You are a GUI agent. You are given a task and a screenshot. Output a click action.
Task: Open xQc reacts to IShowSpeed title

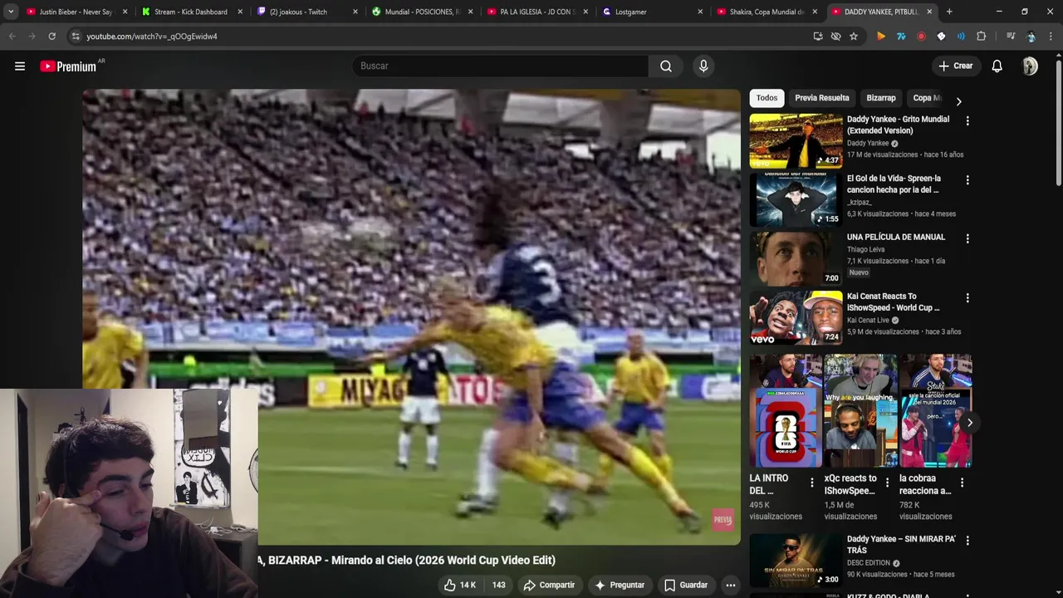(x=850, y=484)
